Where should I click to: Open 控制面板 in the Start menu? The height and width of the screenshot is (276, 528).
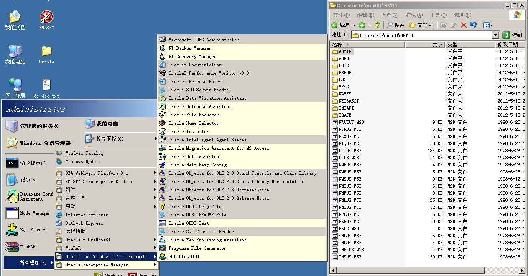tap(120, 139)
